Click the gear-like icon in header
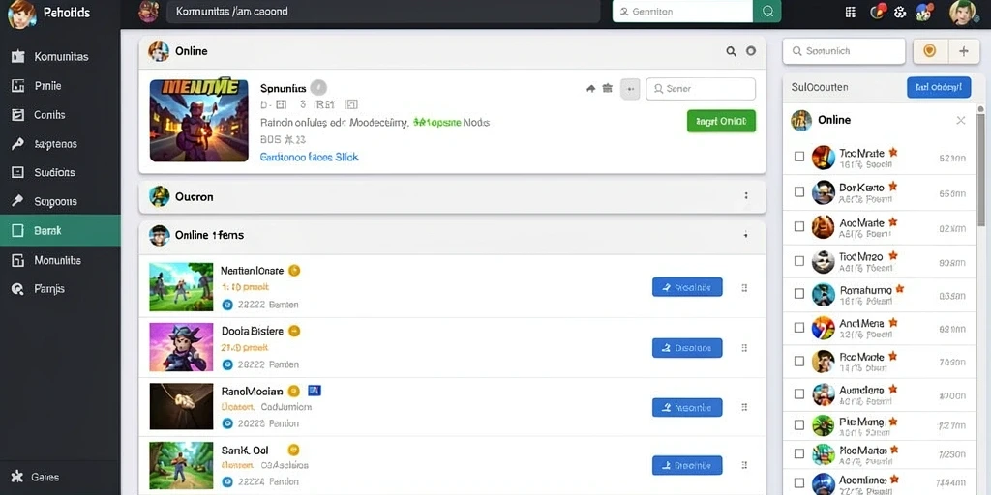 (901, 12)
